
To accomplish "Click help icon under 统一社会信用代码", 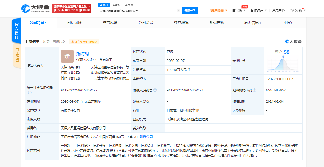I will click(30, 93).
